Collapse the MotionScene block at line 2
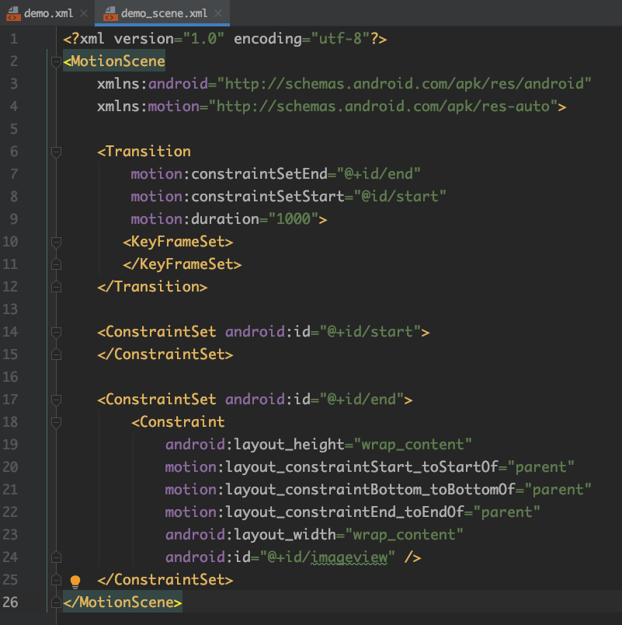Image resolution: width=622 pixels, height=625 pixels. 56,61
